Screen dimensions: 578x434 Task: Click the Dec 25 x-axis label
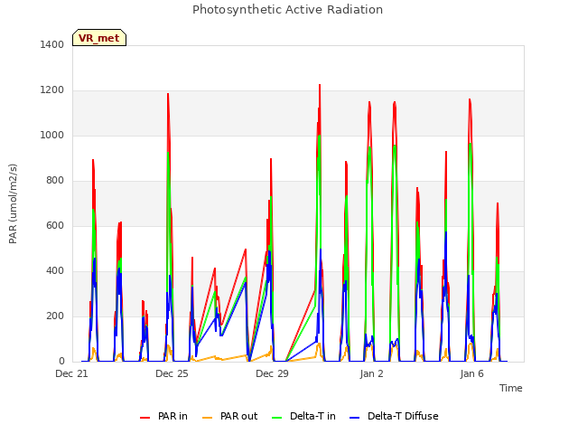[172, 373]
